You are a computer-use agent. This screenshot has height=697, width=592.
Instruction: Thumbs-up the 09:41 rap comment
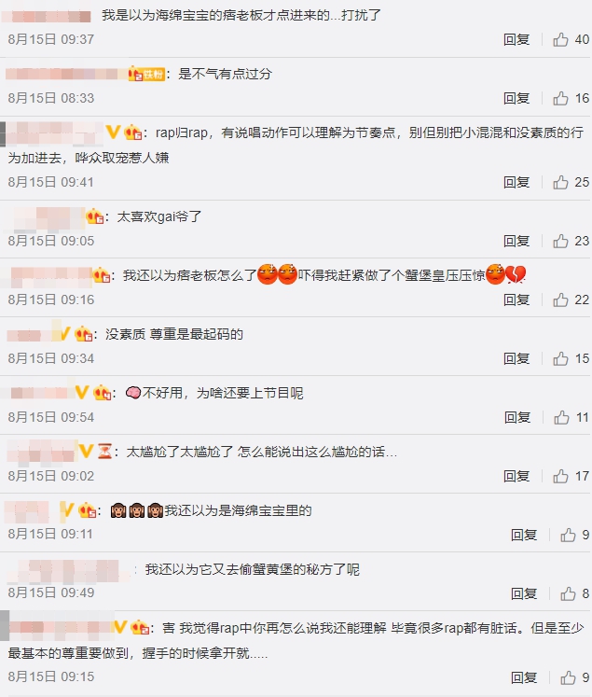[x=560, y=182]
